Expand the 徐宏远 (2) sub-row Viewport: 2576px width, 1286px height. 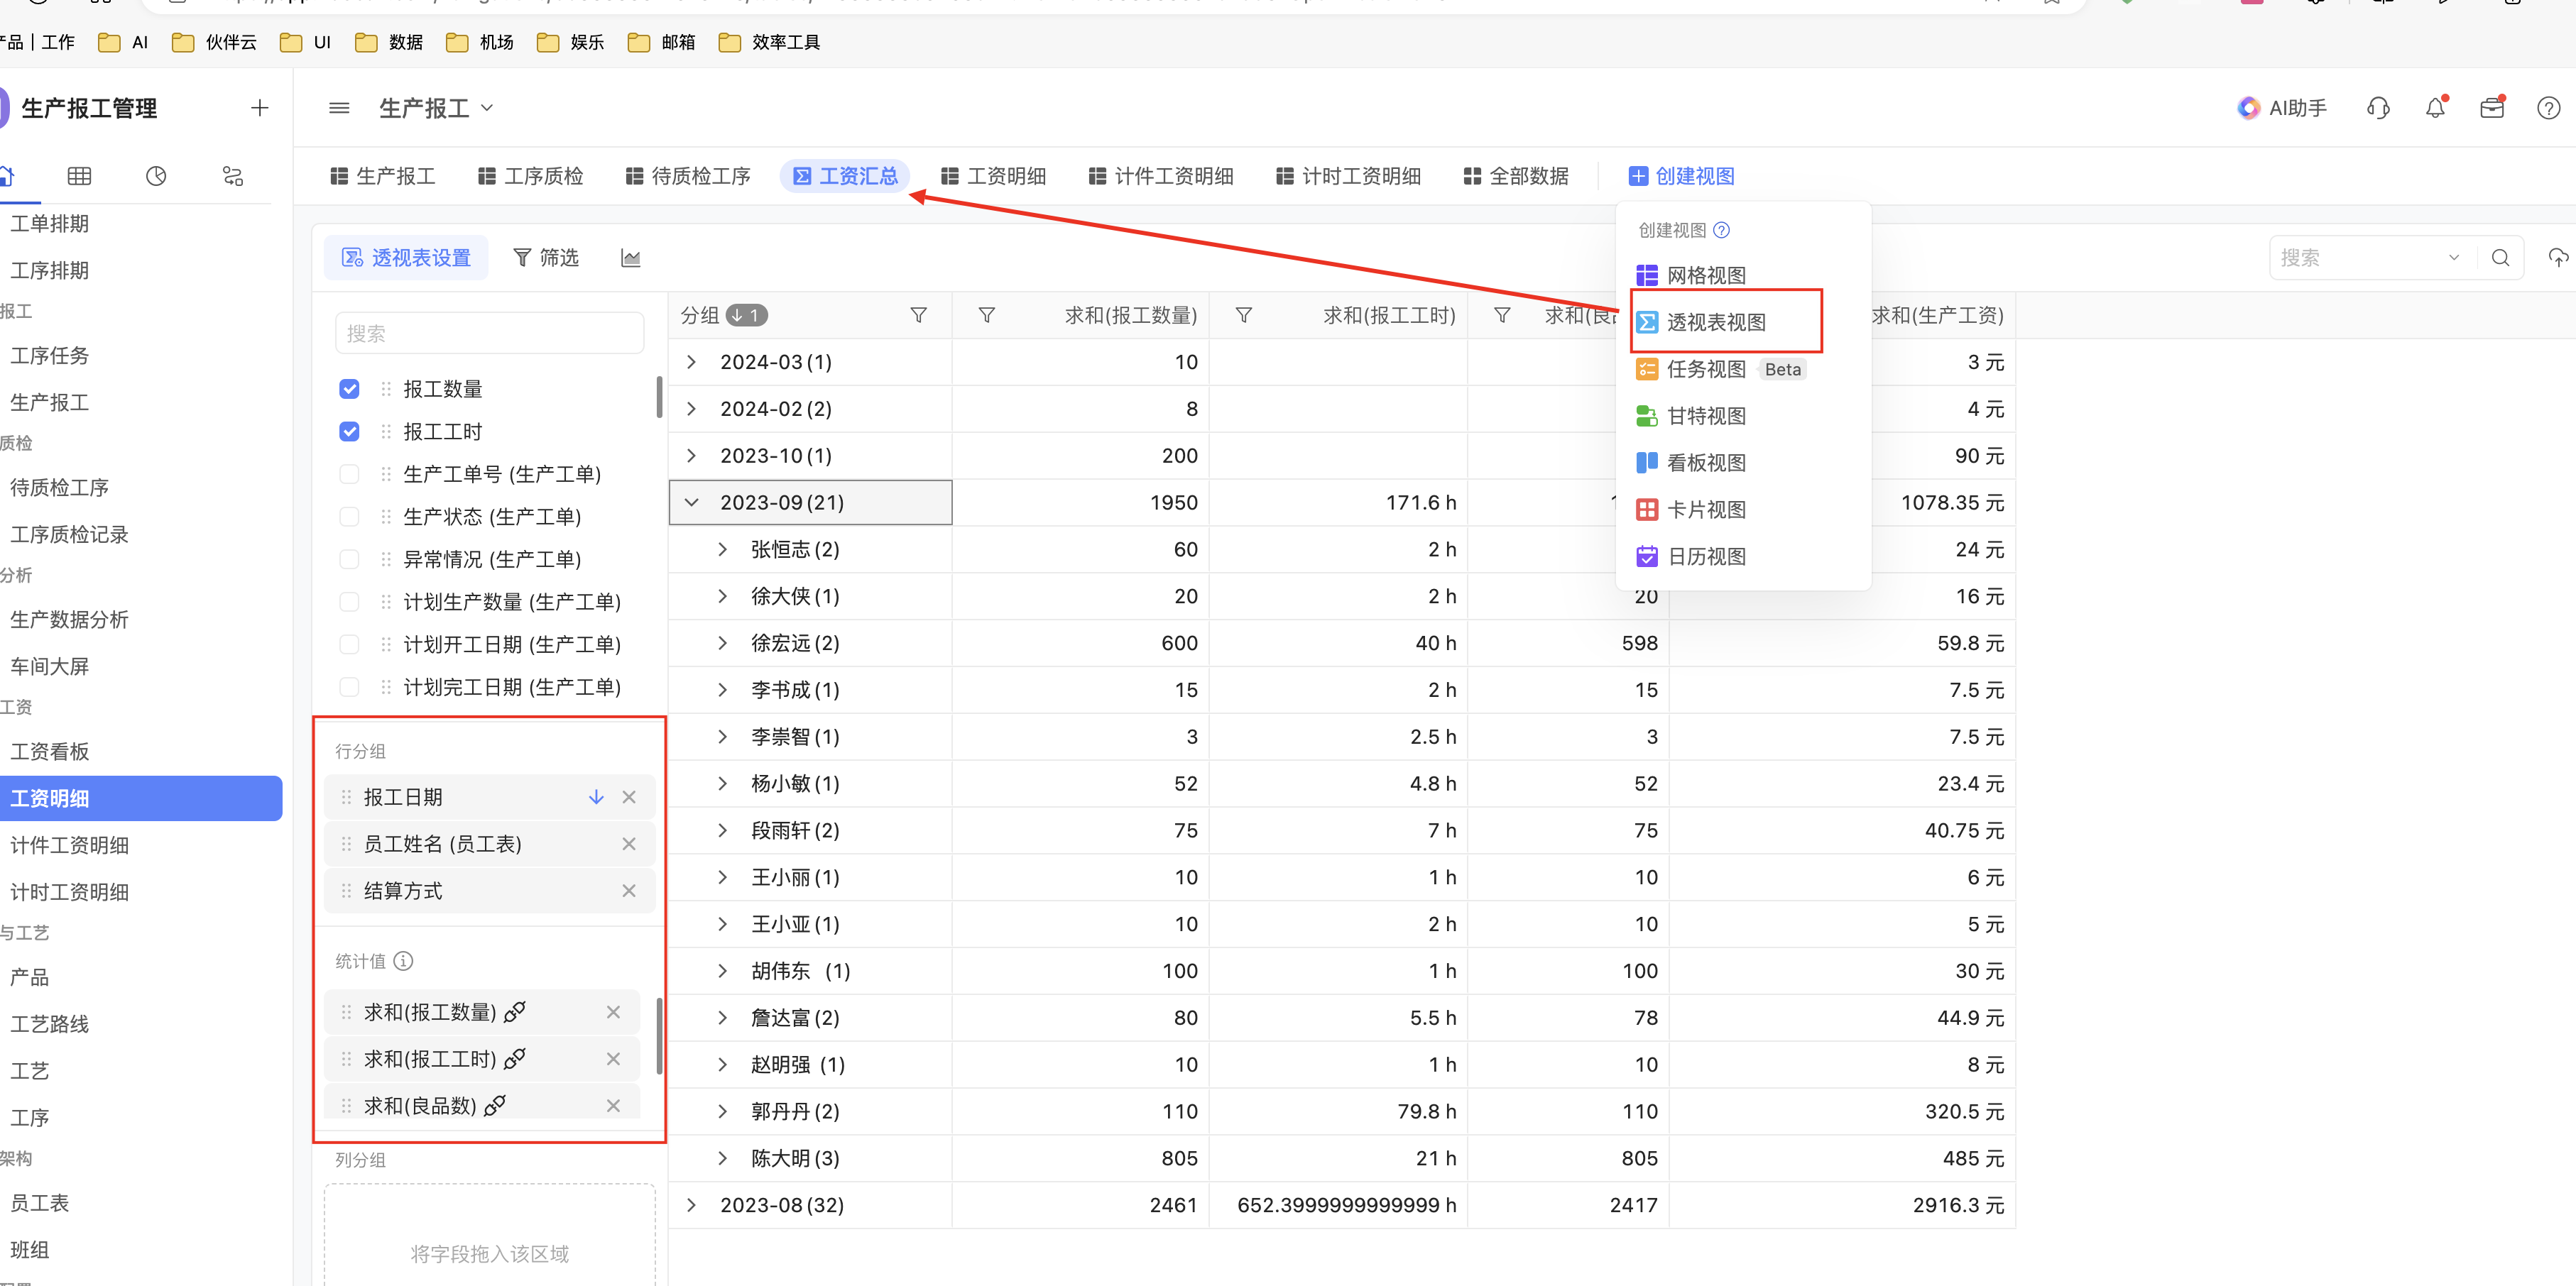(722, 644)
